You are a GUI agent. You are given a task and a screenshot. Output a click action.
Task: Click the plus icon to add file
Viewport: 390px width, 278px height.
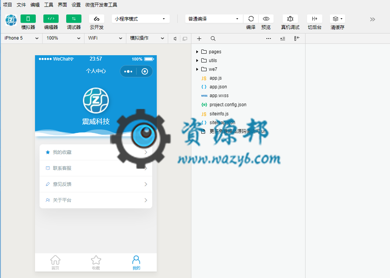[x=199, y=38]
